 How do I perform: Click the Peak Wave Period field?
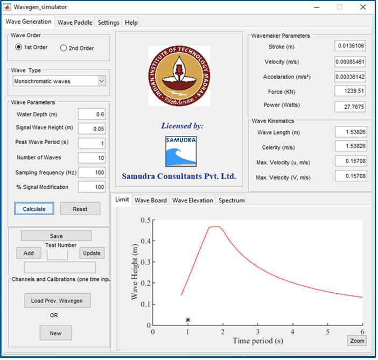(92, 143)
